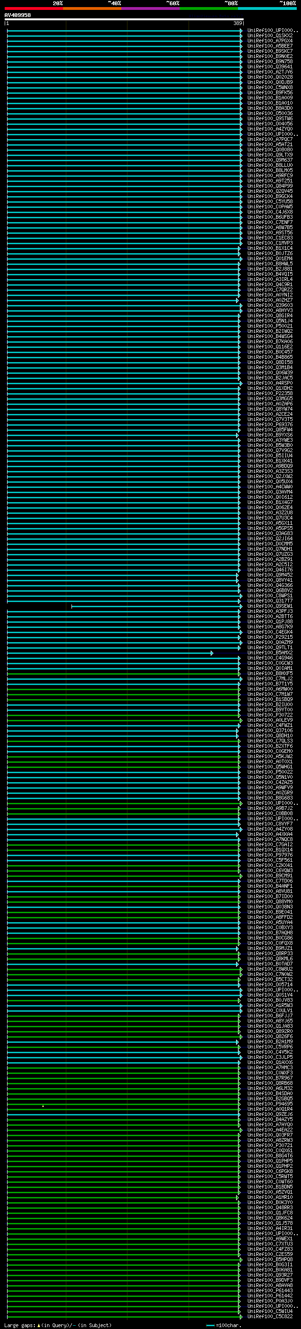The width and height of the screenshot is (301, 1329).
Task: Click the cyan =100char. scale bar
Action: pyautogui.click(x=210, y=1325)
